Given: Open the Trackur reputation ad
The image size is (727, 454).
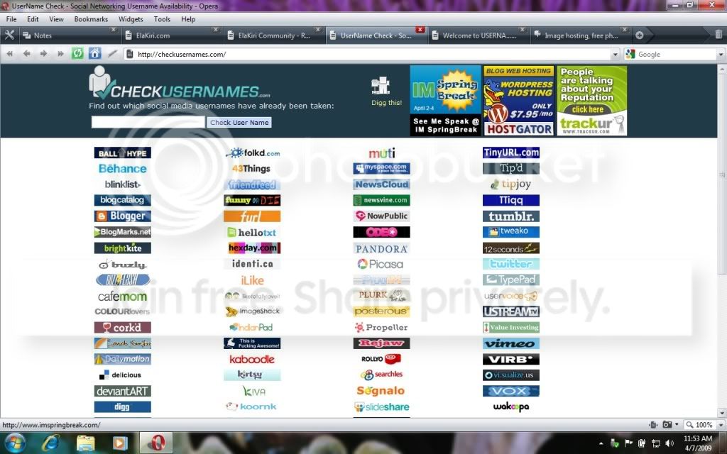Looking at the screenshot, I should [591, 101].
